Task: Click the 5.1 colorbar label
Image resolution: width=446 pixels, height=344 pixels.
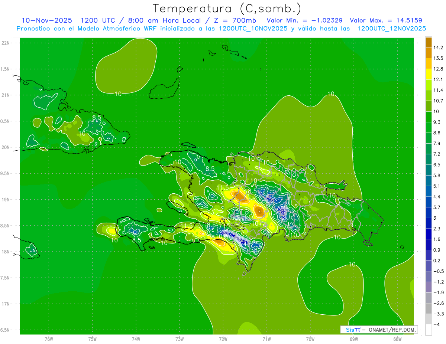Action: tap(437, 186)
